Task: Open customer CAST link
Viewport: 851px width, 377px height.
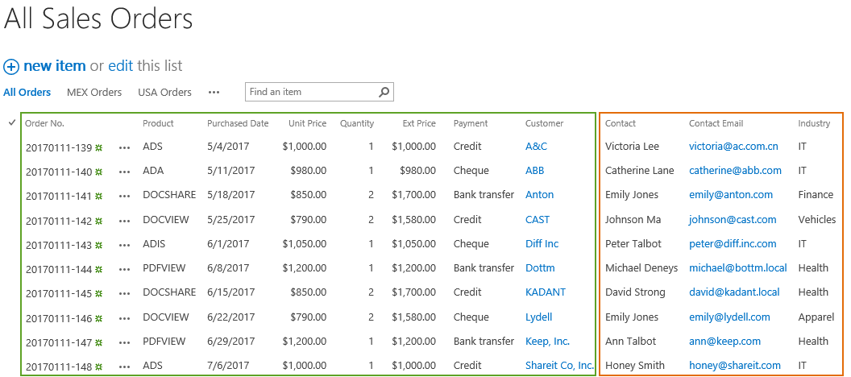Action: pyautogui.click(x=538, y=220)
